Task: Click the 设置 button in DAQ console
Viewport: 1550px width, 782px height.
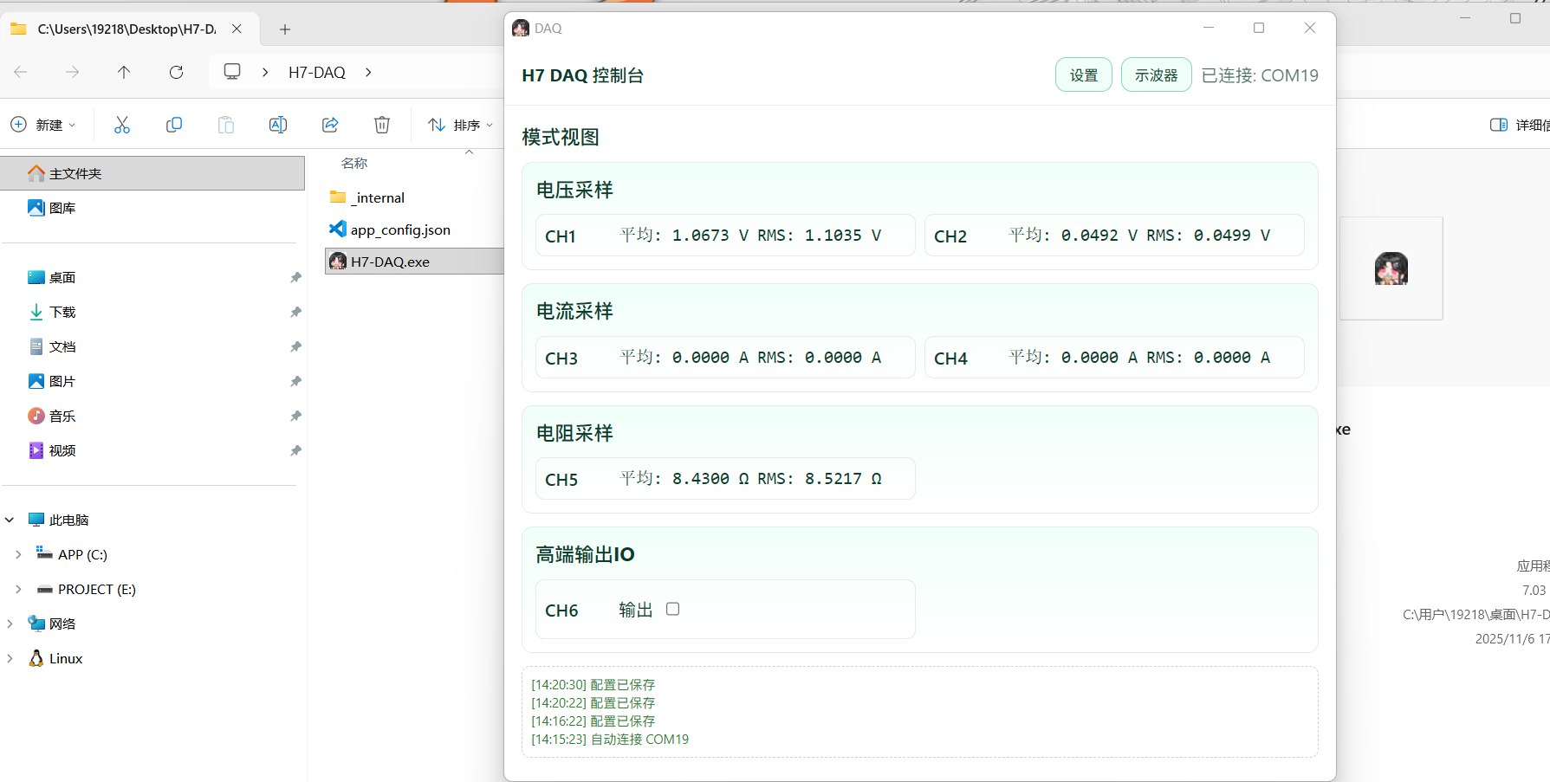Action: (x=1083, y=75)
